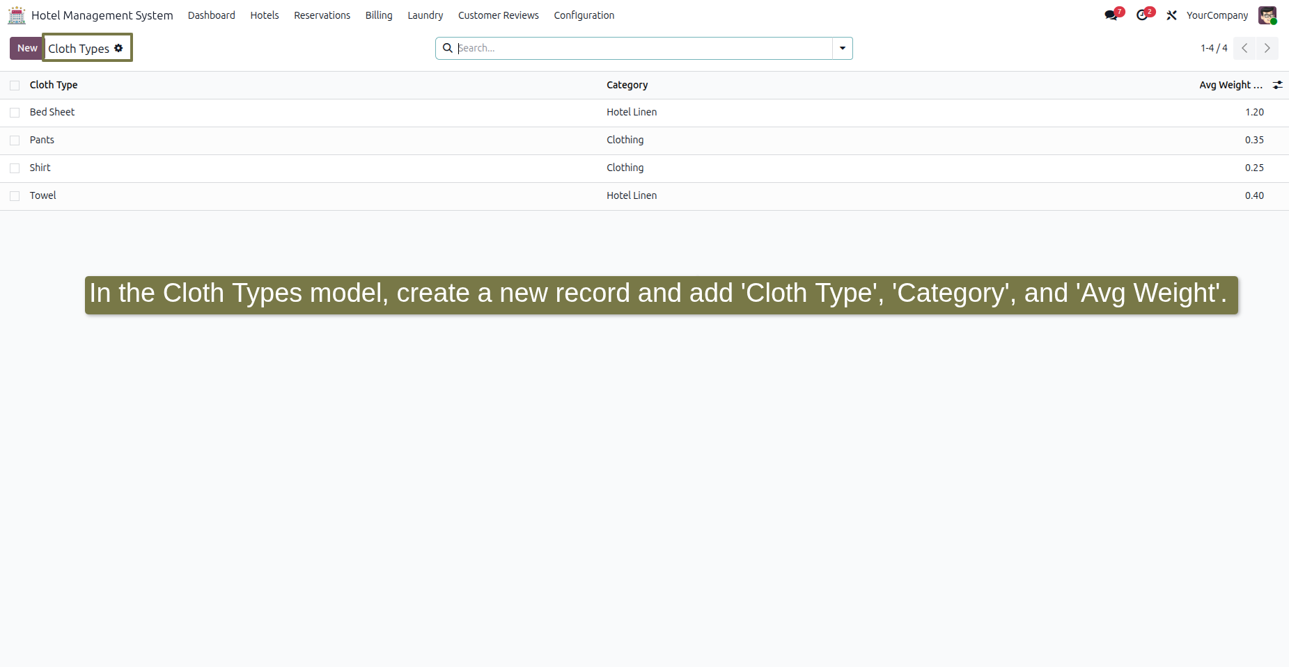Open the activities clock icon
This screenshot has width=1289, height=667.
click(x=1142, y=15)
